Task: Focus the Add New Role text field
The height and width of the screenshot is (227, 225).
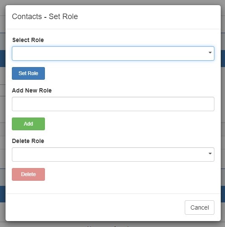Action: 113,104
